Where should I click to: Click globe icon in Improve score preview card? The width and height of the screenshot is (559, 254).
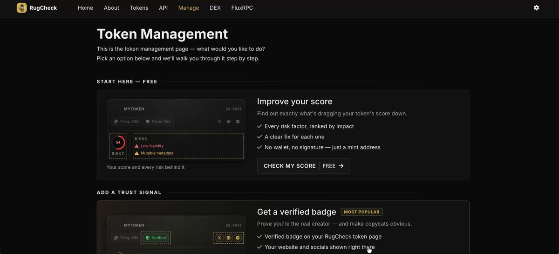coord(229,121)
